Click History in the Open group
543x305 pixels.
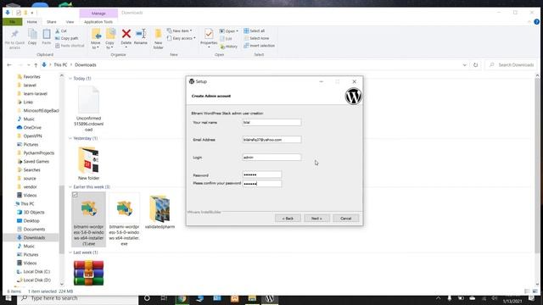229,47
